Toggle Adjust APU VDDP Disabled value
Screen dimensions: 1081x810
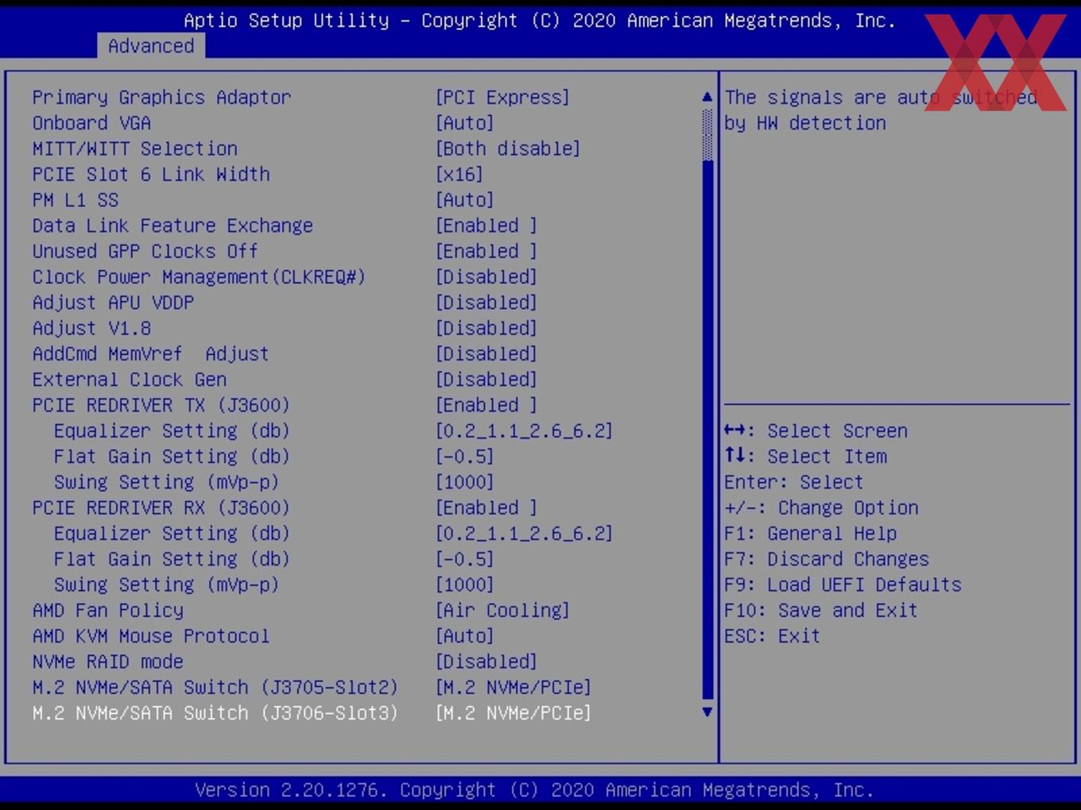(x=486, y=303)
